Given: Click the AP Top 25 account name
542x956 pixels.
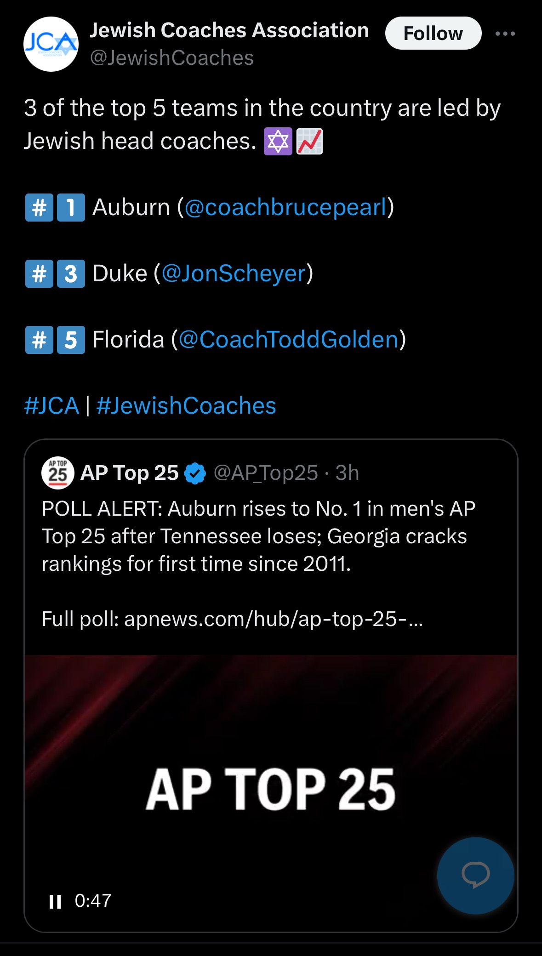Looking at the screenshot, I should (129, 473).
